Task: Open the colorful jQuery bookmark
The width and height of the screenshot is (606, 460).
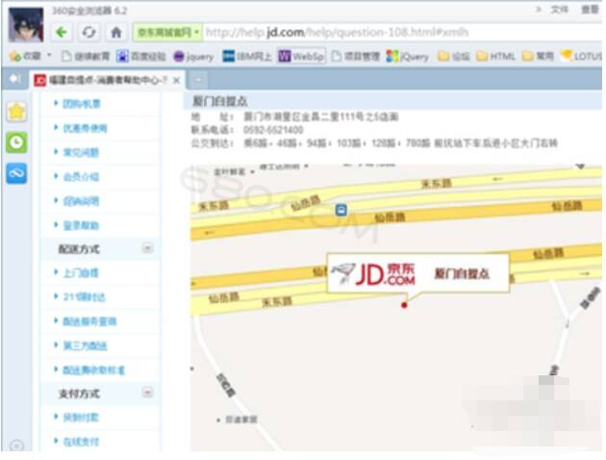Action: 408,57
